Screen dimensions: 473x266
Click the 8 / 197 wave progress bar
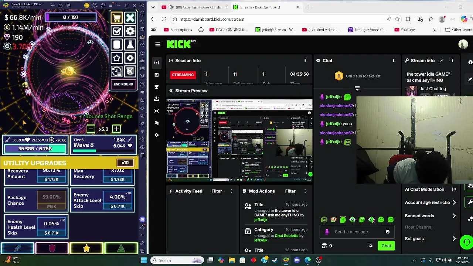point(71,17)
